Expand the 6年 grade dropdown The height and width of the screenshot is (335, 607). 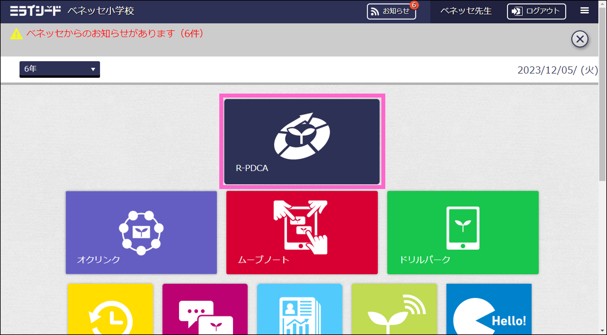(x=60, y=69)
